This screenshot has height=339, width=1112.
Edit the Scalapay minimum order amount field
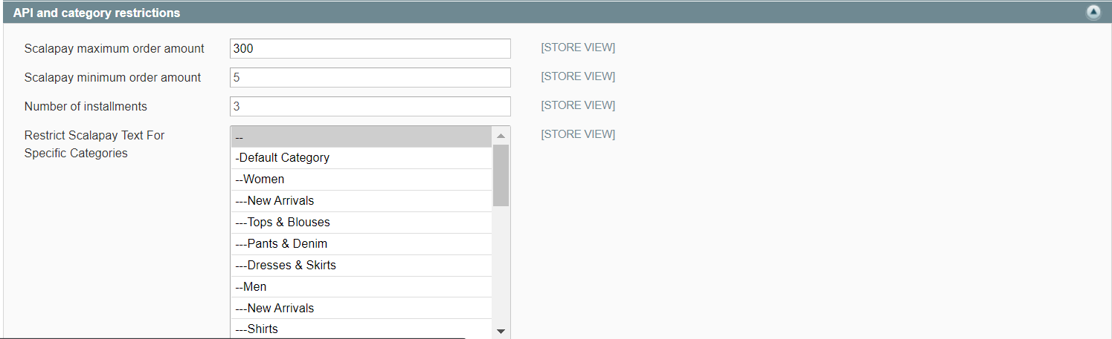click(370, 77)
